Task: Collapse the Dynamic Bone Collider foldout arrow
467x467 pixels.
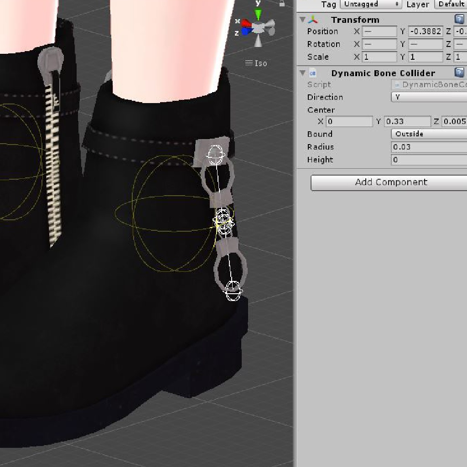Action: click(302, 73)
